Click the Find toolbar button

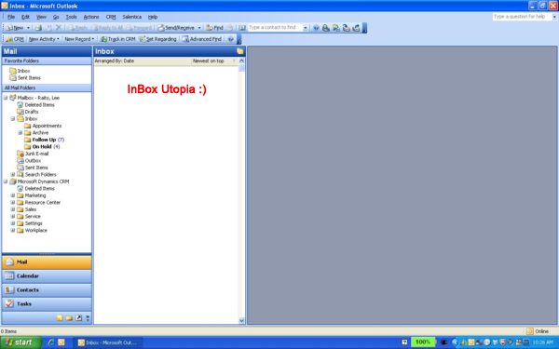pyautogui.click(x=214, y=28)
